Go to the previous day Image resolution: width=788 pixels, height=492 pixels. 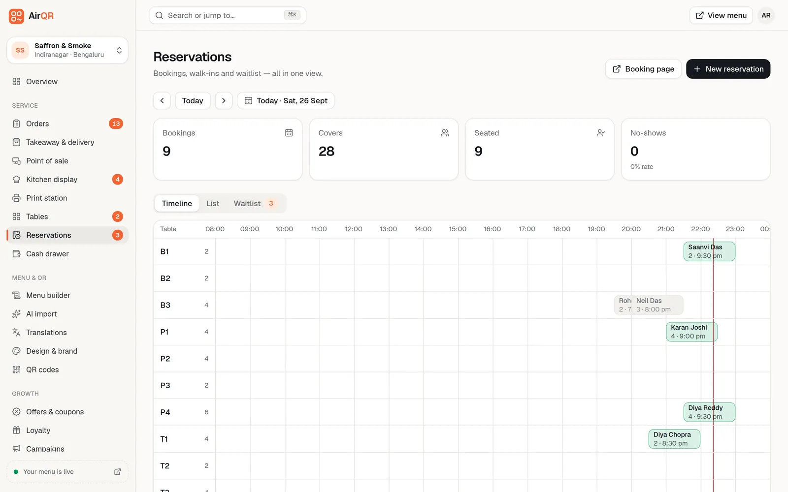click(x=162, y=101)
